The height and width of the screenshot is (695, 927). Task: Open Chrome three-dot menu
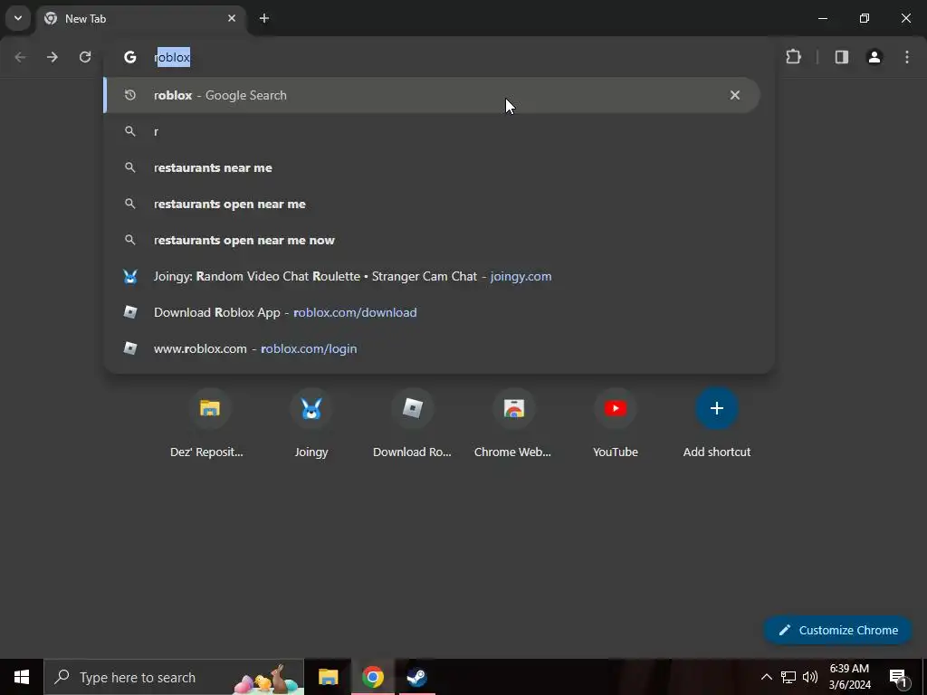(907, 57)
